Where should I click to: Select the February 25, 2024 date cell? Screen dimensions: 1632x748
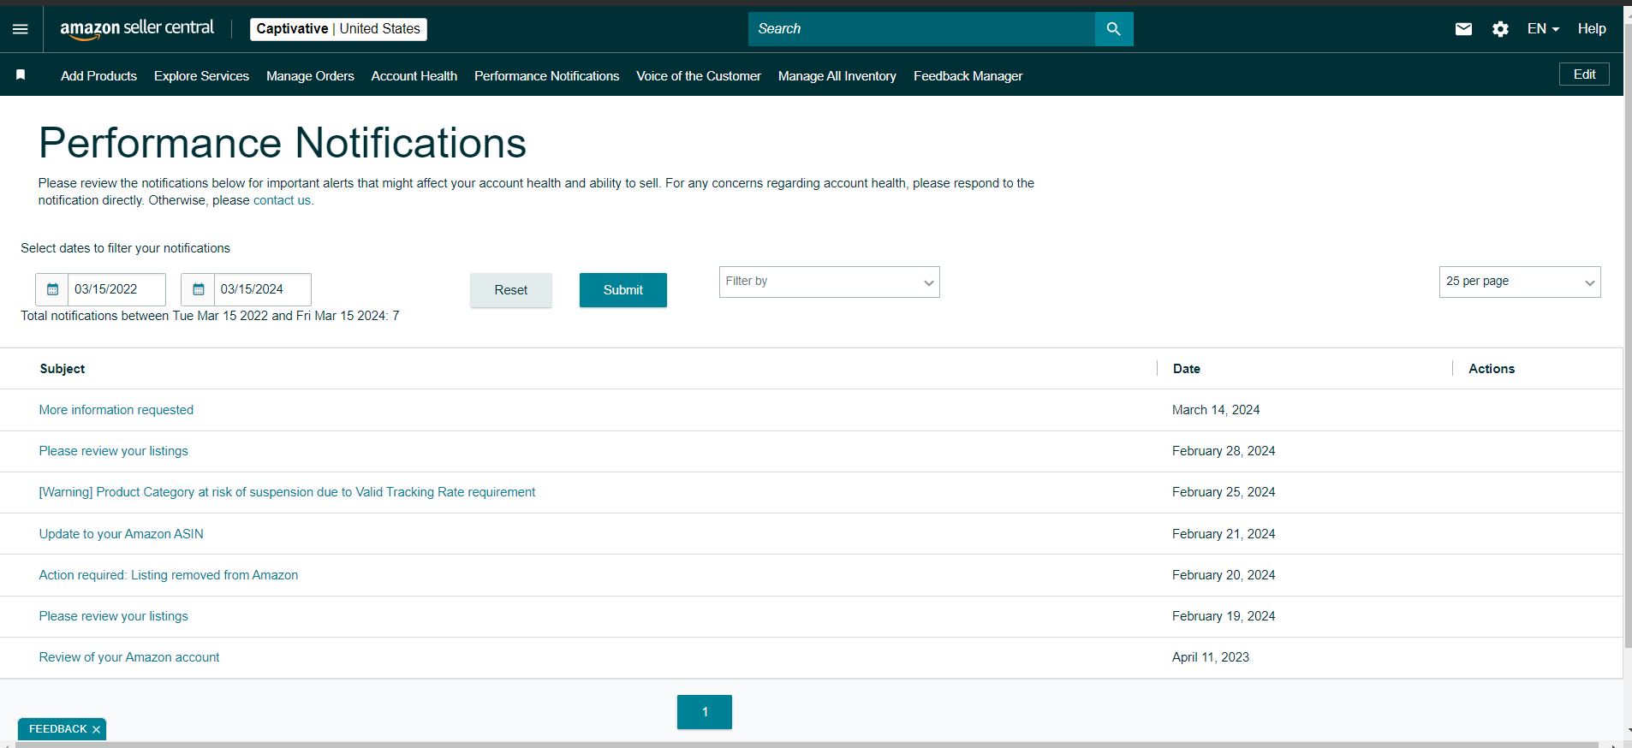(x=1224, y=492)
